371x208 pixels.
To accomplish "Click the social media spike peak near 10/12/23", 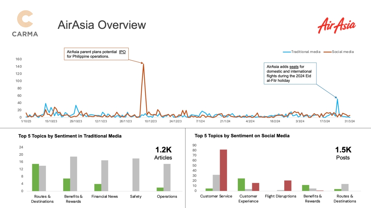I will (143, 64).
